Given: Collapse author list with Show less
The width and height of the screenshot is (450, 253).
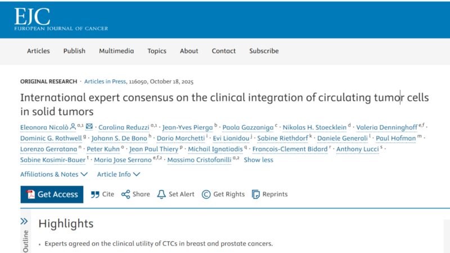Looking at the screenshot, I should coord(258,160).
